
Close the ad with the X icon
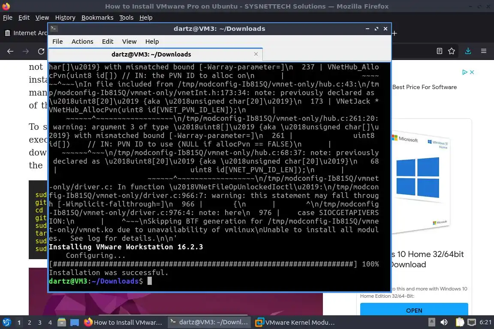[472, 72]
